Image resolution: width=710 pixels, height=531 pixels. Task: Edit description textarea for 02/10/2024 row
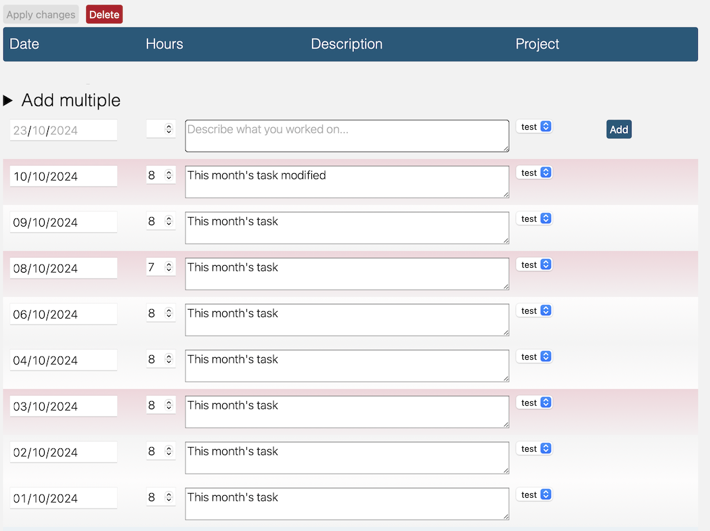[x=347, y=458]
